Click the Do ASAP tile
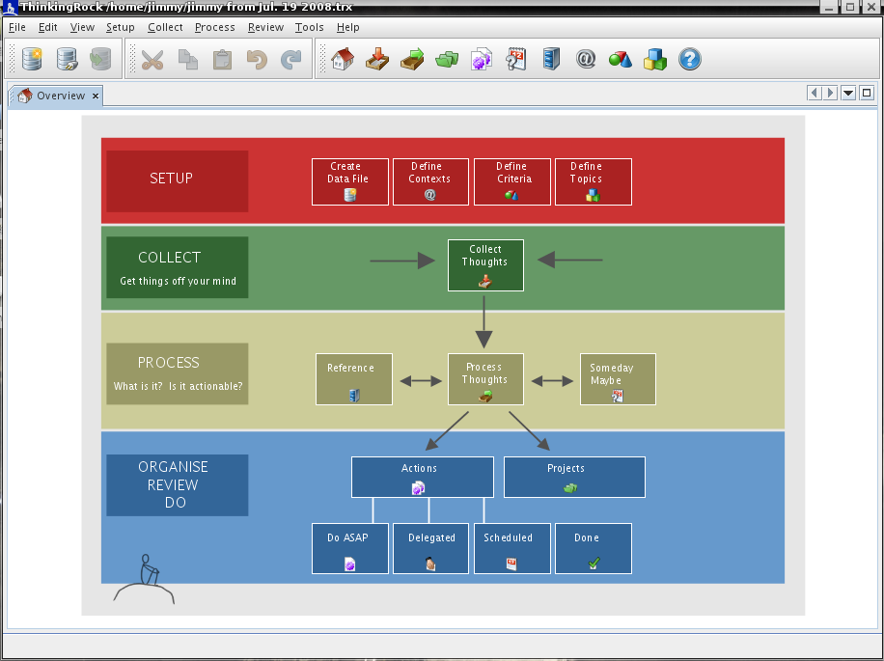The width and height of the screenshot is (884, 661). (x=350, y=548)
